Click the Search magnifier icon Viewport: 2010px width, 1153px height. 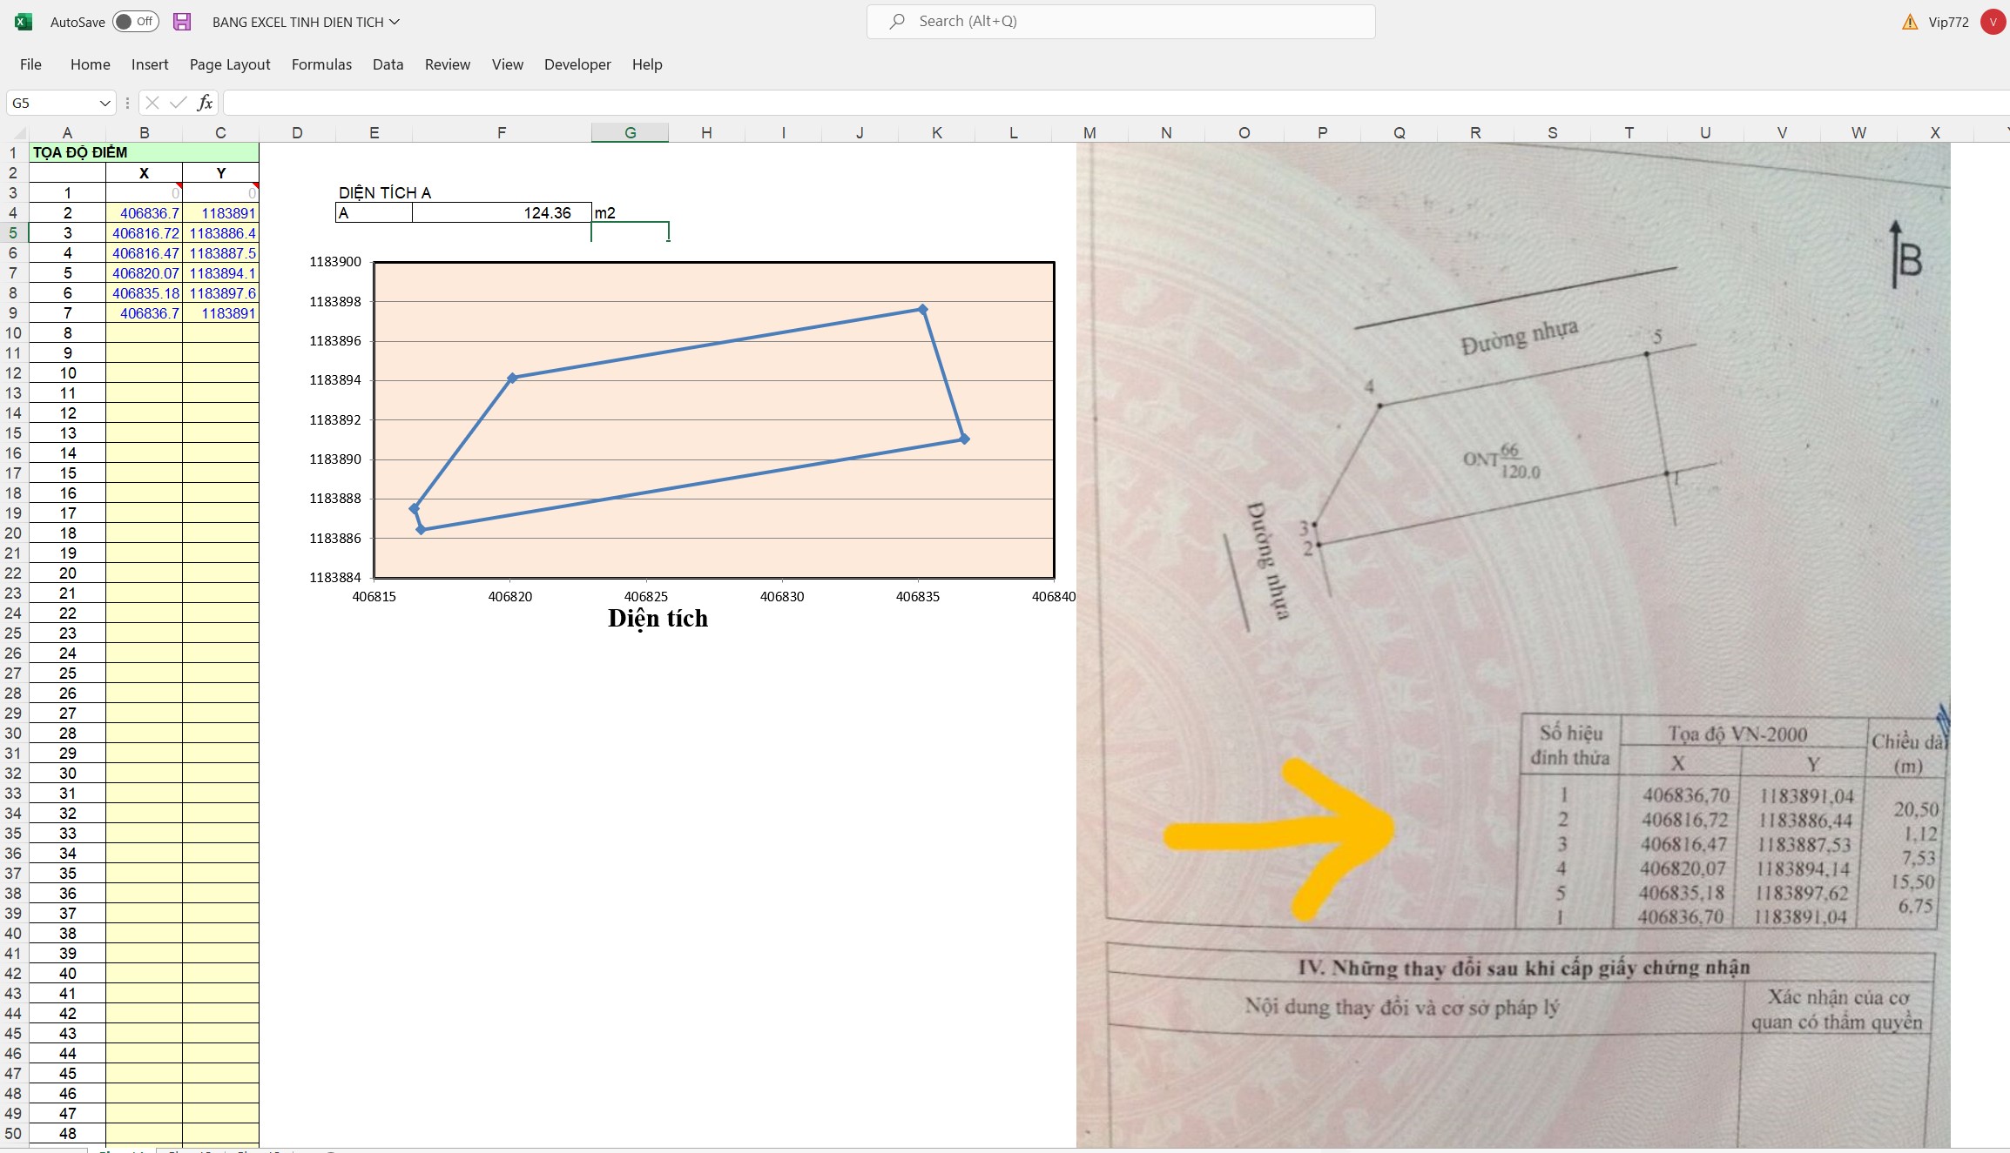pyautogui.click(x=897, y=22)
